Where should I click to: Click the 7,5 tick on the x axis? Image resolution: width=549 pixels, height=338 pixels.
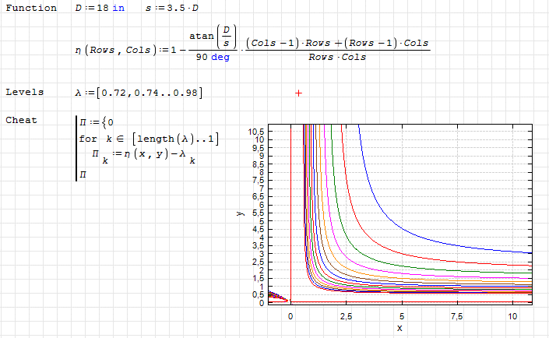[x=456, y=316]
